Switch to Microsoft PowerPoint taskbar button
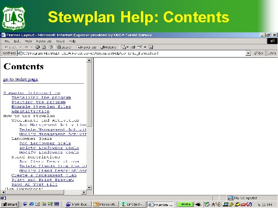 pyautogui.click(x=106, y=205)
